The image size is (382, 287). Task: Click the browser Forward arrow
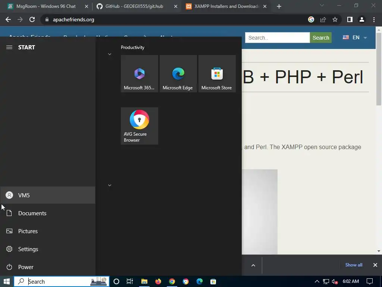(x=20, y=19)
